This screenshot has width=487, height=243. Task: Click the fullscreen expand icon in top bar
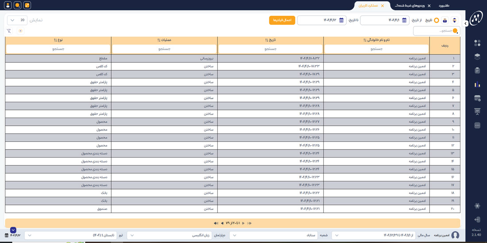click(27, 5)
